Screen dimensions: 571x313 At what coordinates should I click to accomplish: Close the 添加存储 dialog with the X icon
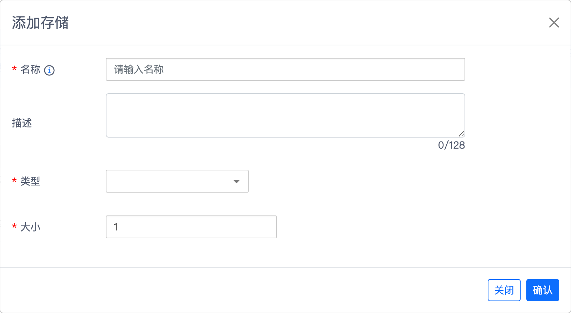pyautogui.click(x=554, y=23)
